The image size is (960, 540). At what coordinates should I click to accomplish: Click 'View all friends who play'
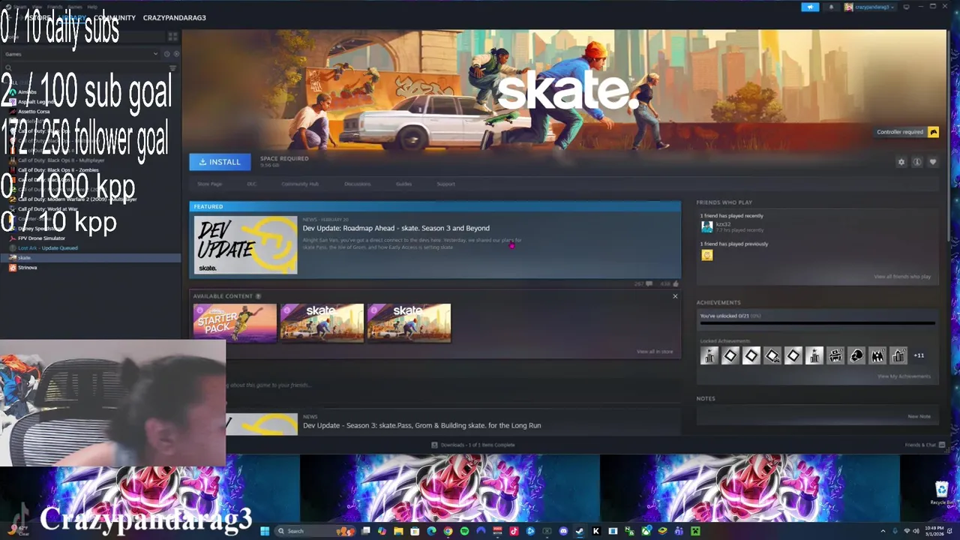pyautogui.click(x=902, y=277)
